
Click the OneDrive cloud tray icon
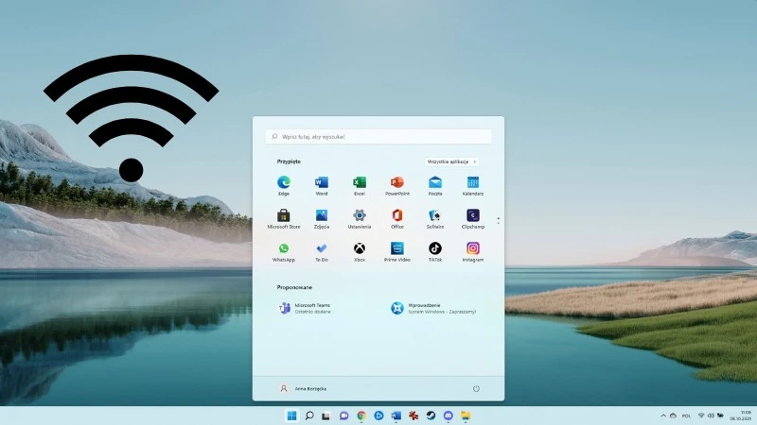point(673,416)
